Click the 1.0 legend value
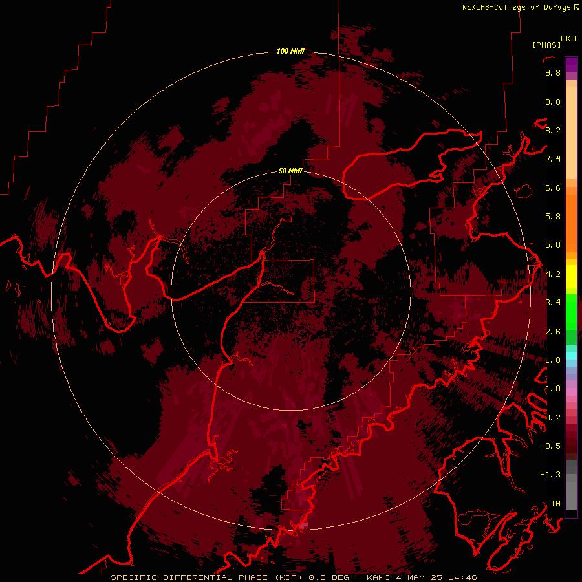Viewport: 582px width, 582px height. pos(553,389)
